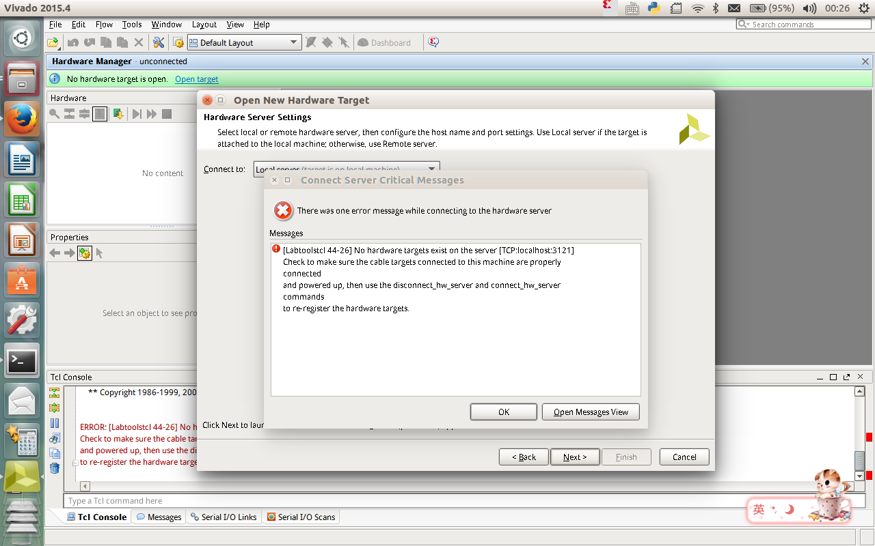Open the volume indicator in system tray
The height and width of the screenshot is (546, 875).
pyautogui.click(x=810, y=8)
